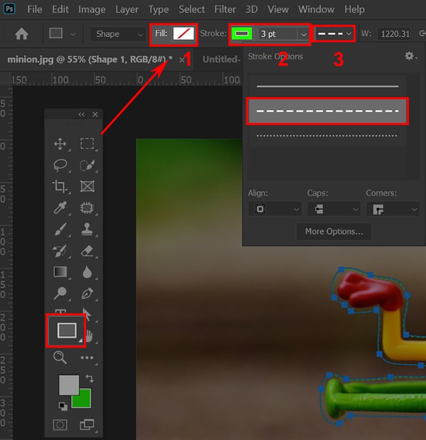Select the Lasso tool
The height and width of the screenshot is (440, 426).
pyautogui.click(x=60, y=165)
